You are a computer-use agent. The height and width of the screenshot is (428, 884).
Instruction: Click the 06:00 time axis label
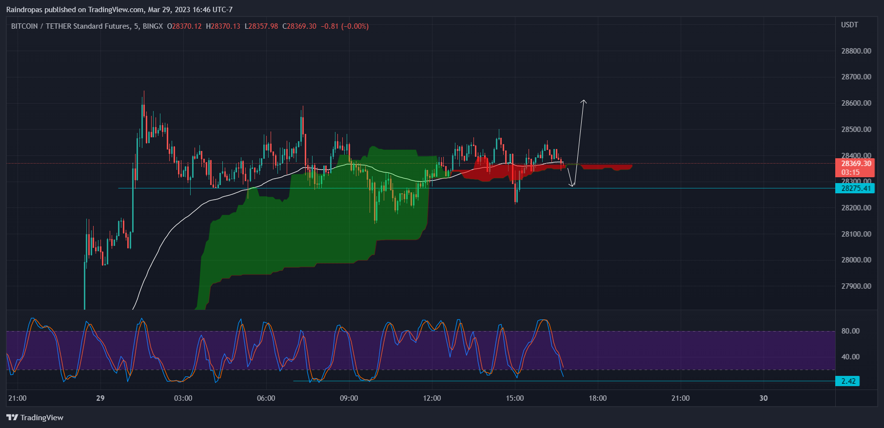tap(266, 398)
